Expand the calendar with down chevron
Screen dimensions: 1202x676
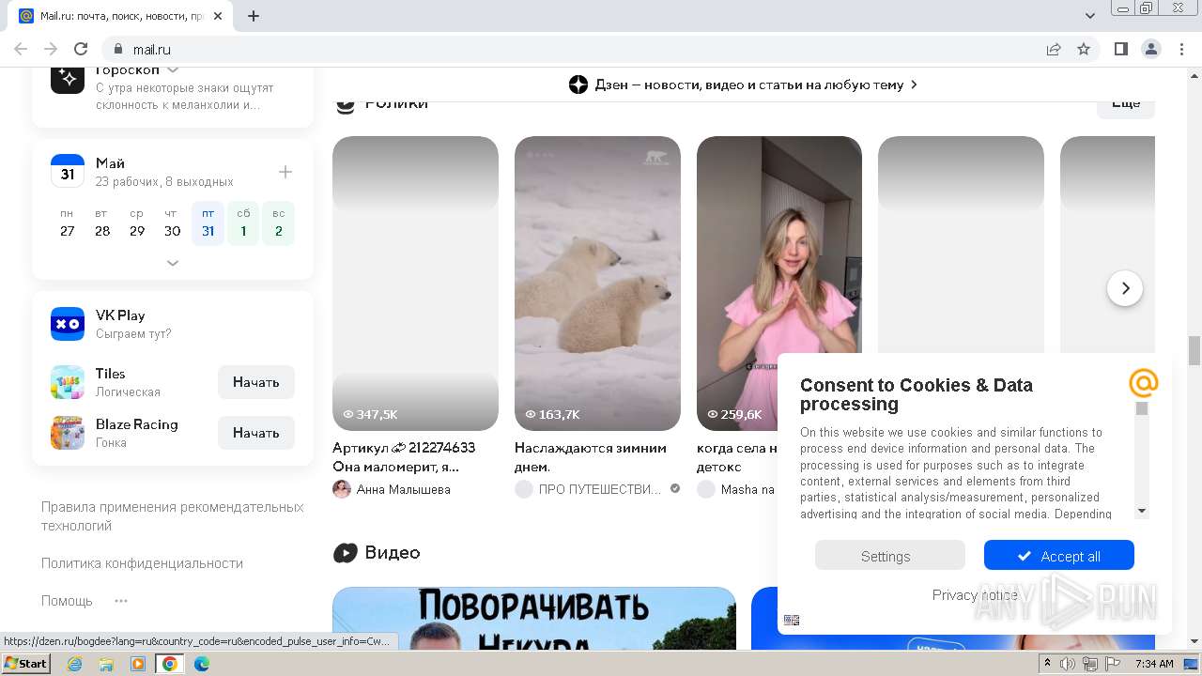(173, 263)
